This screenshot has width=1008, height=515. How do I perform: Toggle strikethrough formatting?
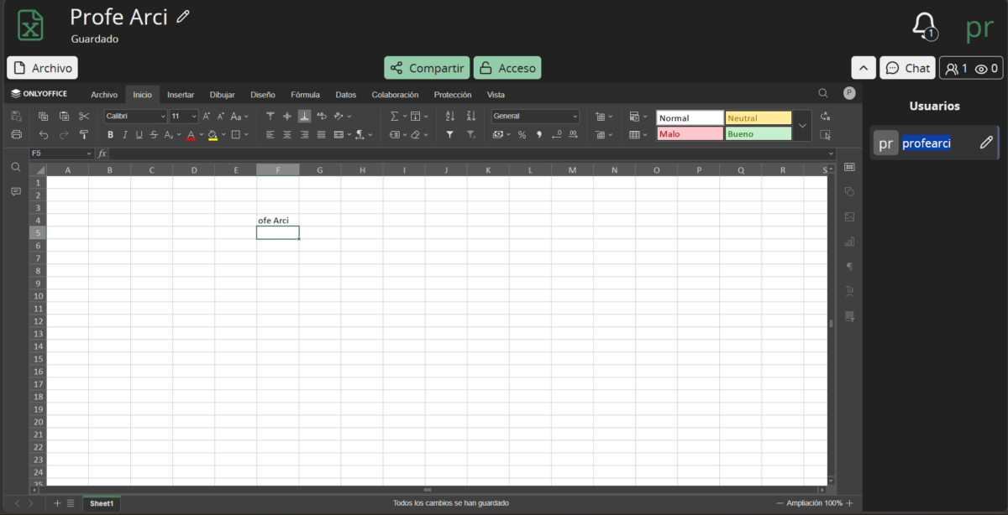point(154,134)
